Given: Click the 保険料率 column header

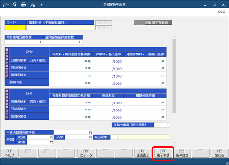Looking at the screenshot, I should click(x=108, y=96).
